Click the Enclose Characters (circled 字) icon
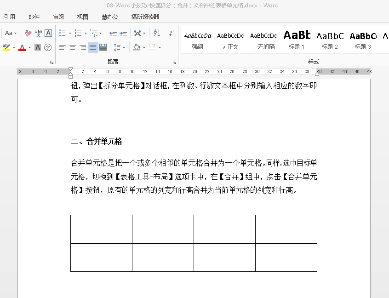This screenshot has height=298, width=389. 48,47
